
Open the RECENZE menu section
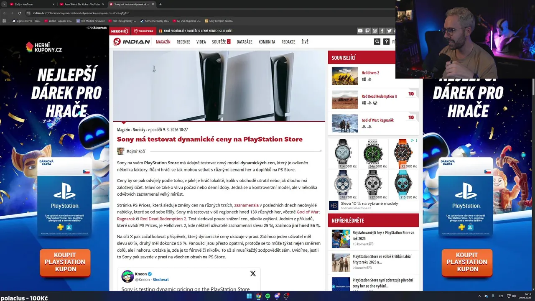tap(183, 42)
